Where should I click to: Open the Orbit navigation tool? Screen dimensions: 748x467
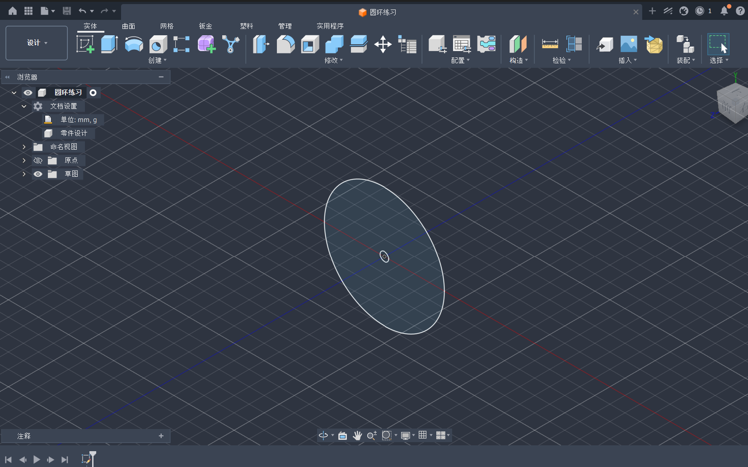click(323, 435)
